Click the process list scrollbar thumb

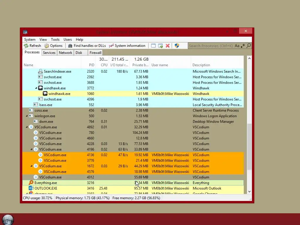point(249,146)
